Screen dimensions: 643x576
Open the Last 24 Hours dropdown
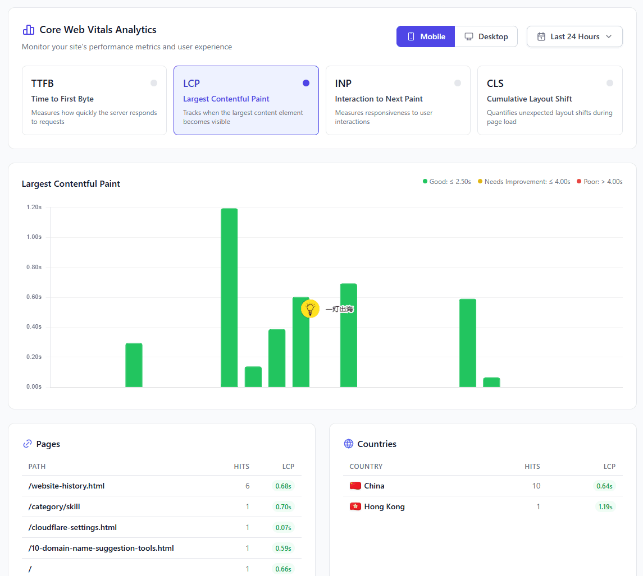574,36
